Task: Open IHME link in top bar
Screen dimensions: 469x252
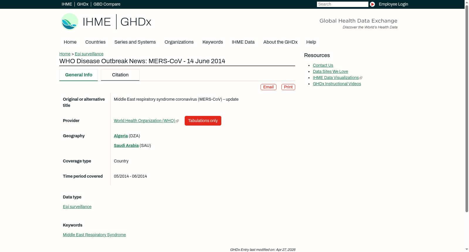Action: click(x=67, y=4)
